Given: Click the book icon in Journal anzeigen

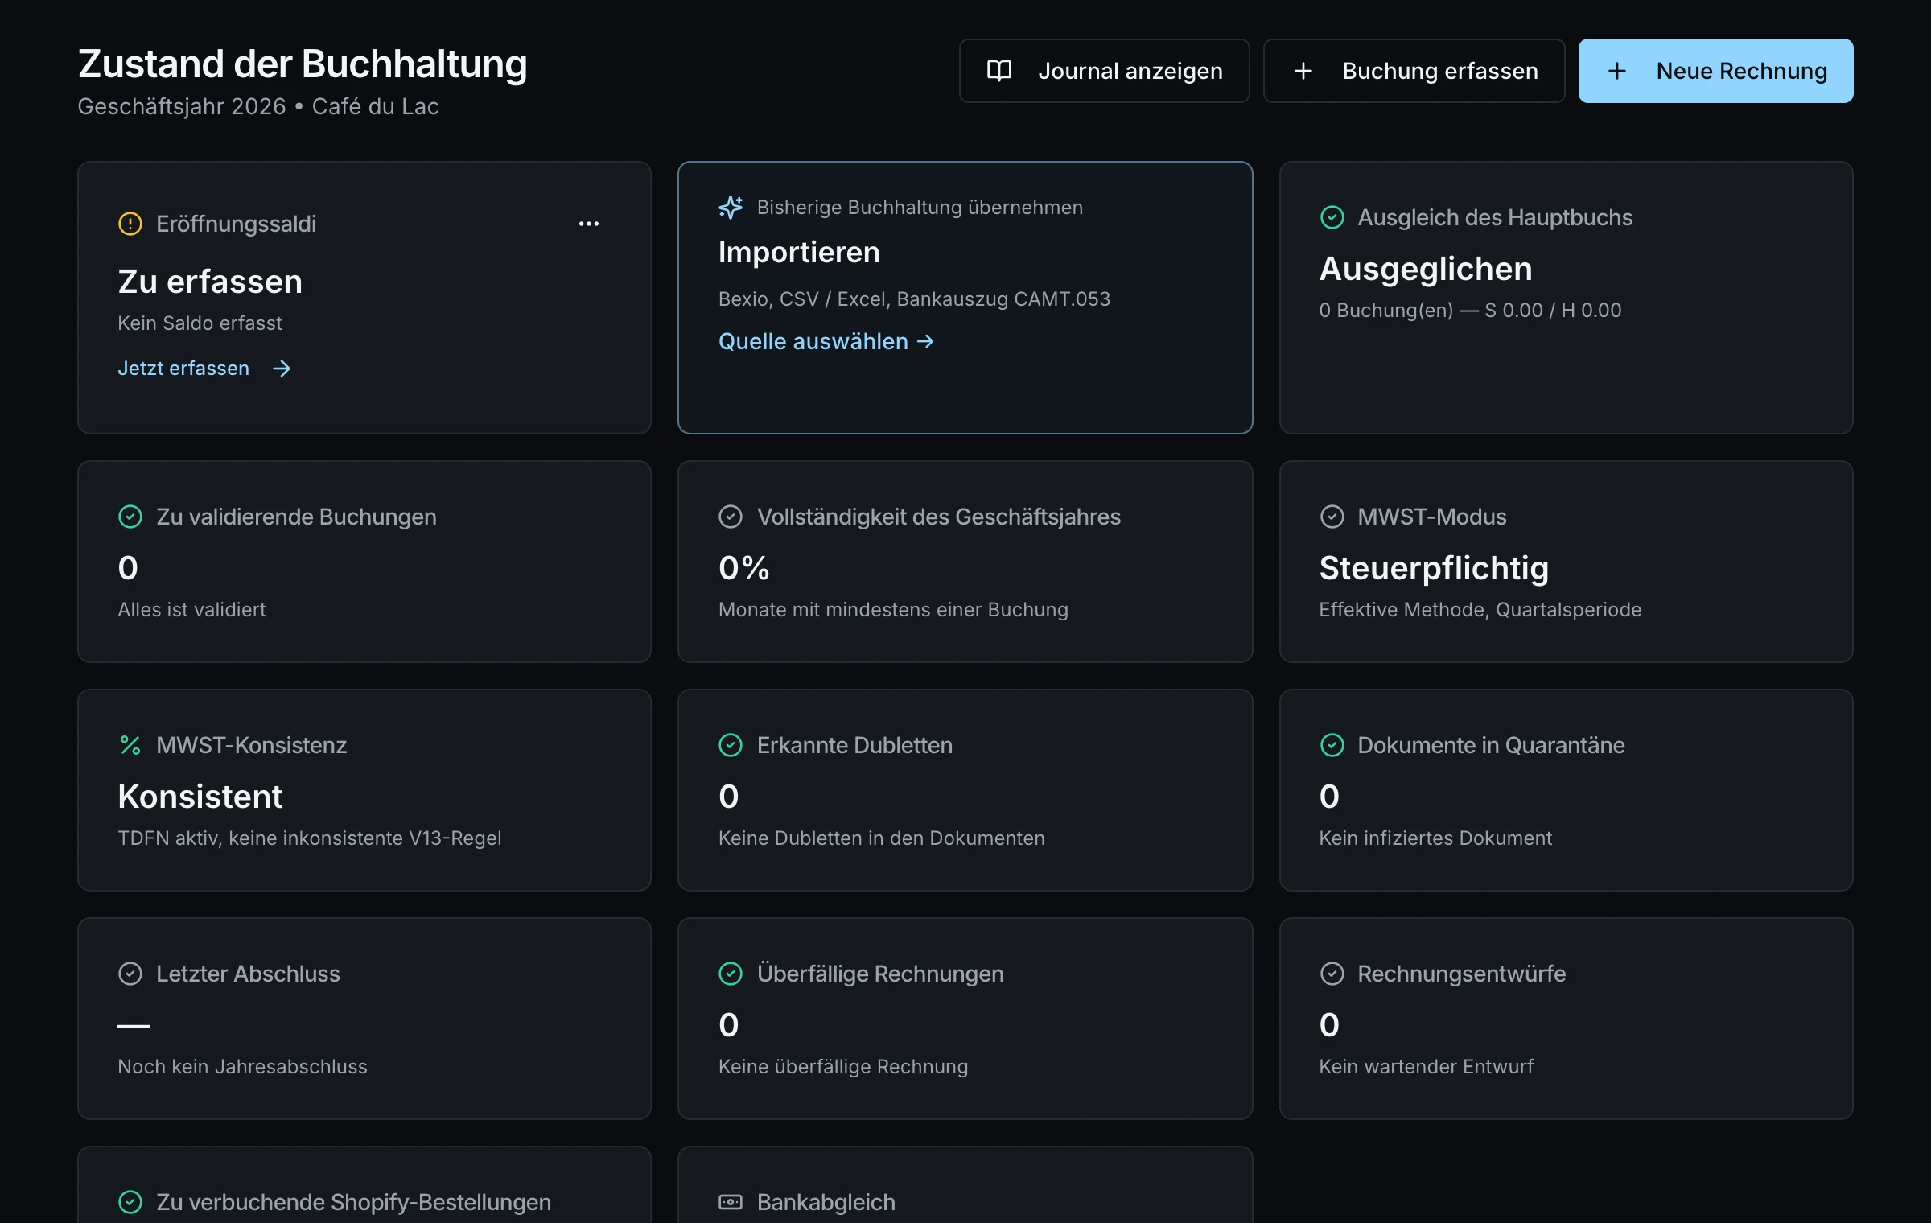Looking at the screenshot, I should 999,71.
